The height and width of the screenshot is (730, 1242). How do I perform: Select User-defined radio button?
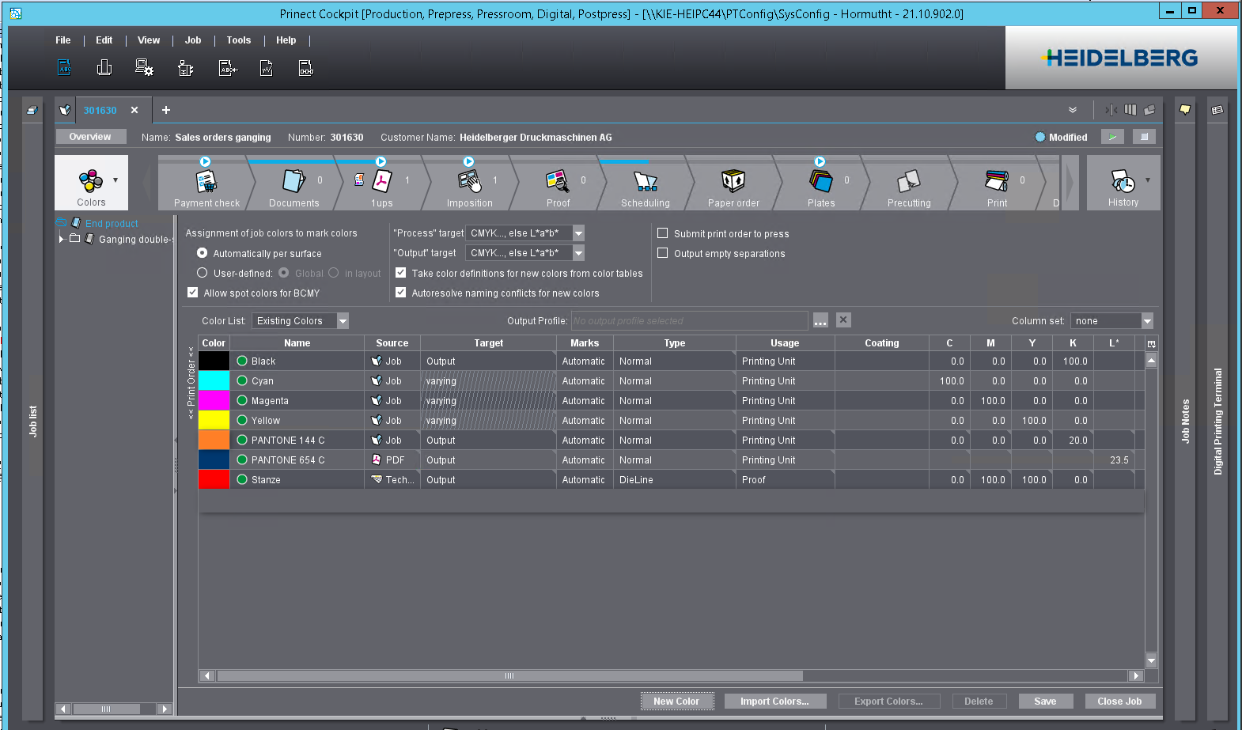pyautogui.click(x=203, y=273)
